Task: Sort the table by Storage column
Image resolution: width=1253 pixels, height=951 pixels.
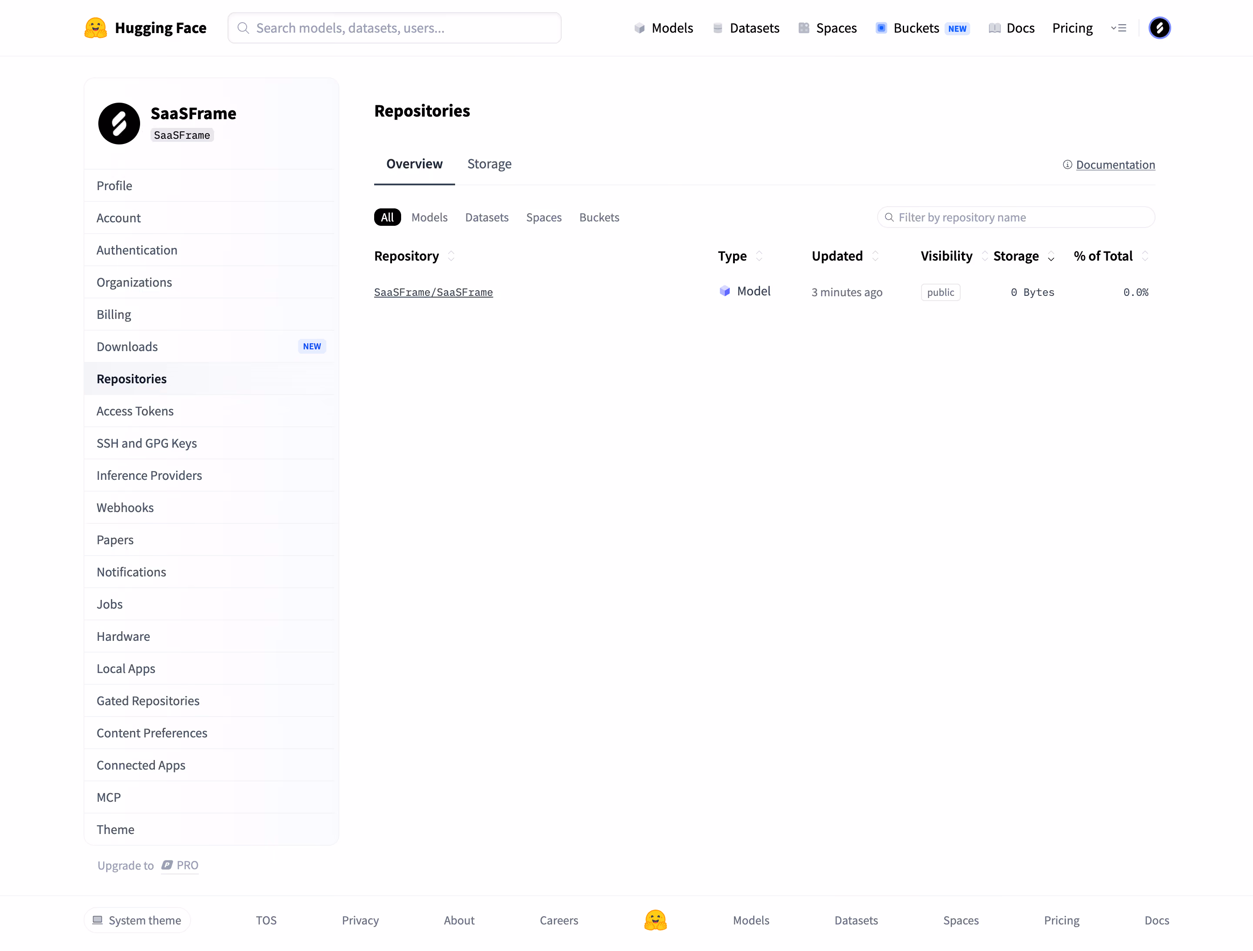Action: click(1051, 256)
